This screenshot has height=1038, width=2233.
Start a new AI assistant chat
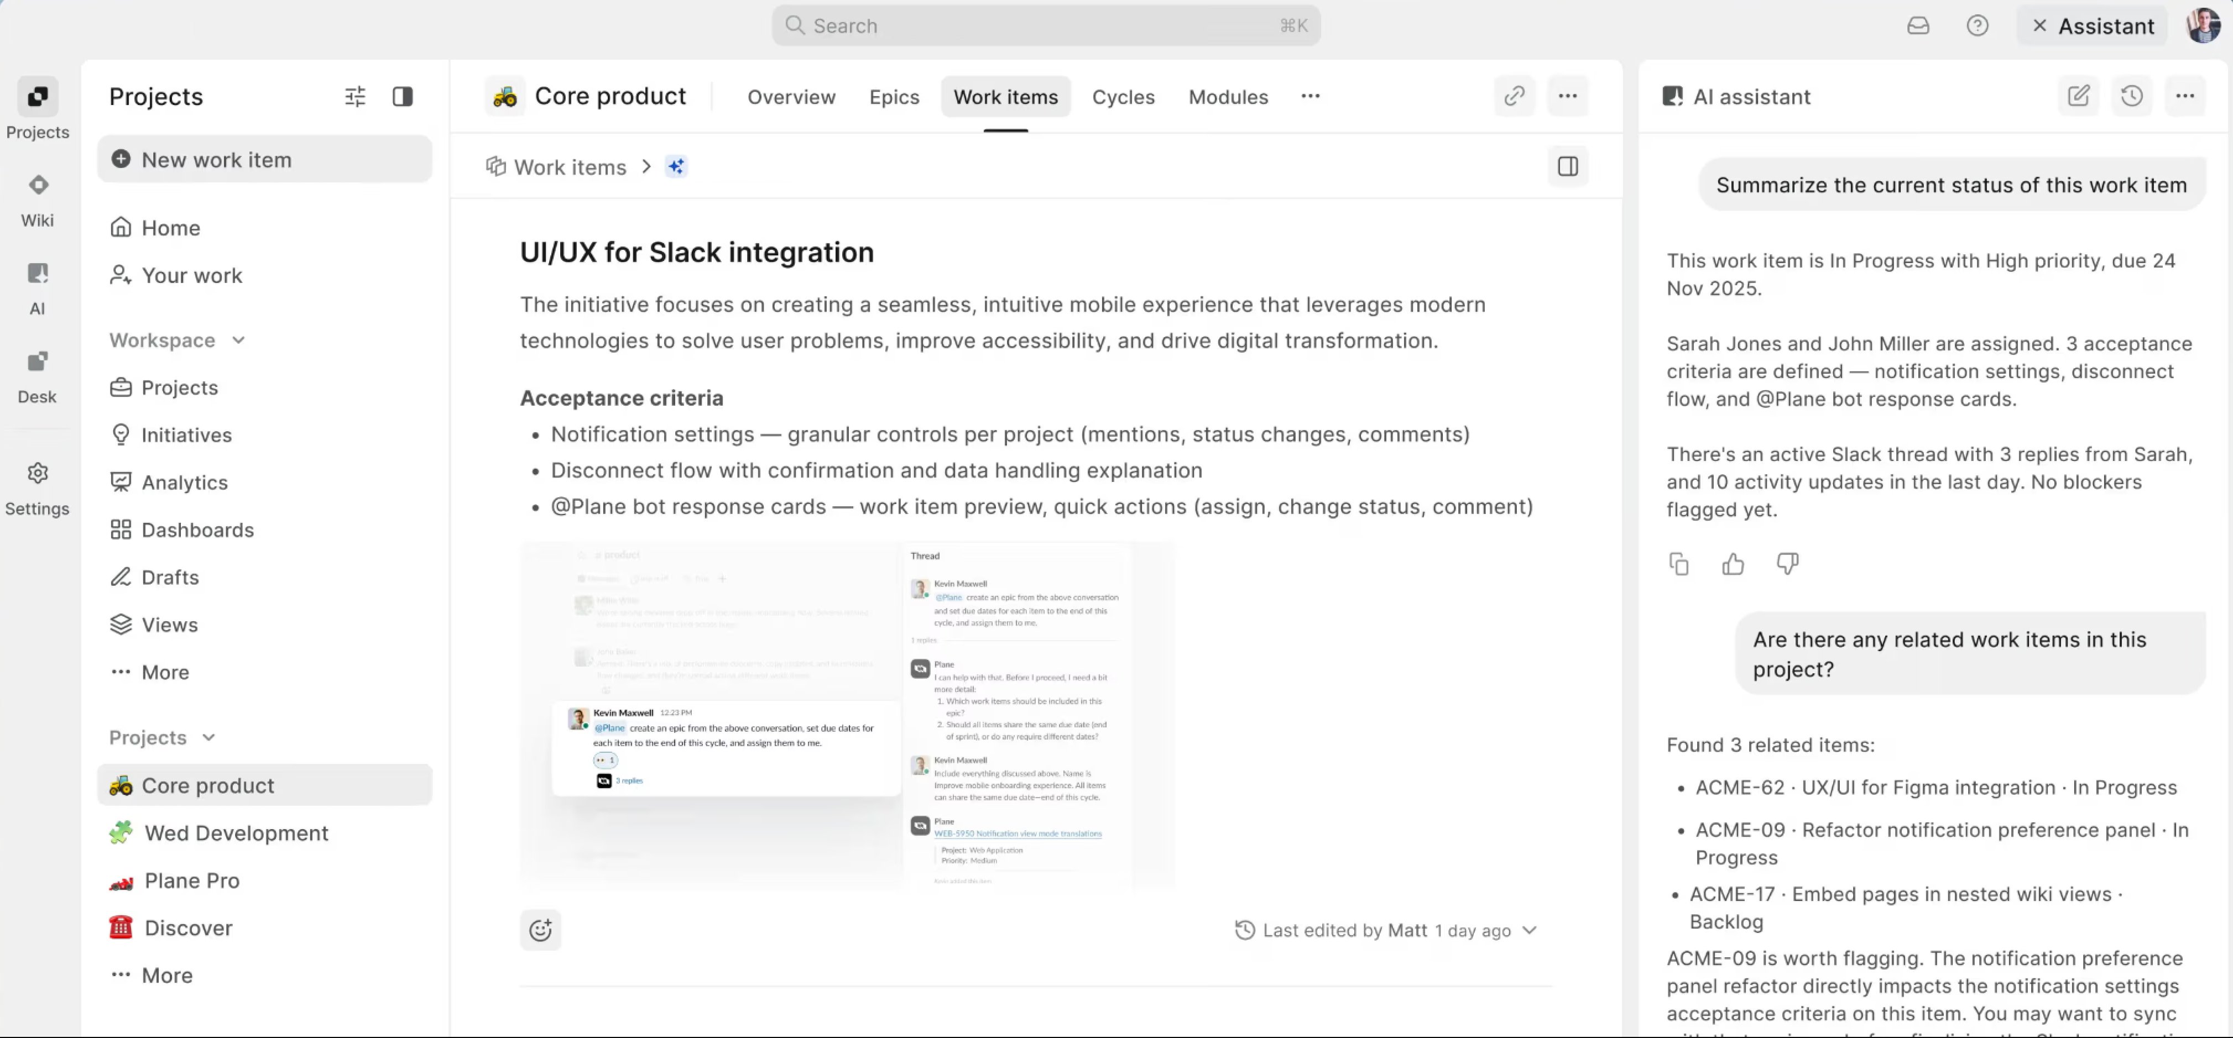(x=2078, y=96)
